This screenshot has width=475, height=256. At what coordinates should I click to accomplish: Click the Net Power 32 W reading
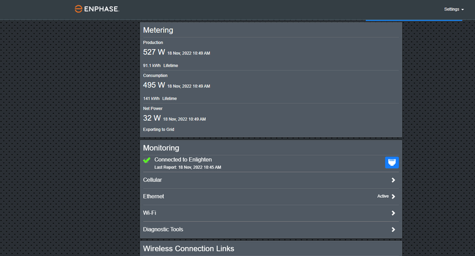coord(151,118)
